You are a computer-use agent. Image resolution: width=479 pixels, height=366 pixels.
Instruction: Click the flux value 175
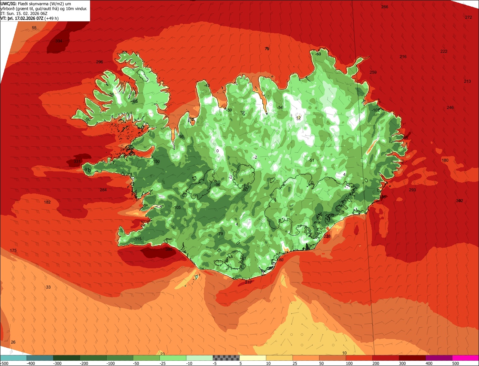coord(13,250)
